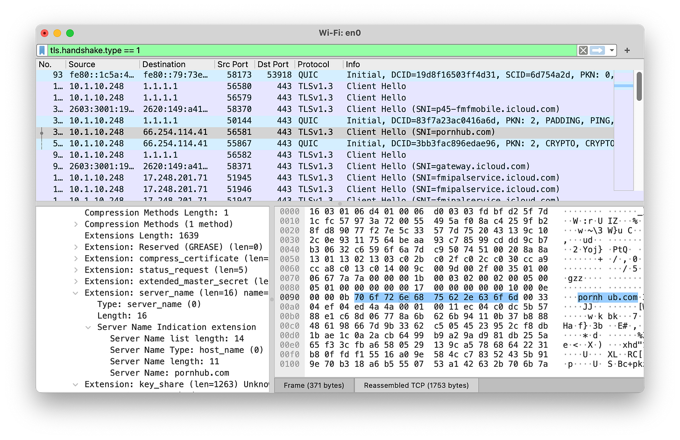This screenshot has height=440, width=680.
Task: Expand Extension: compress_certificate
Action: point(76,258)
